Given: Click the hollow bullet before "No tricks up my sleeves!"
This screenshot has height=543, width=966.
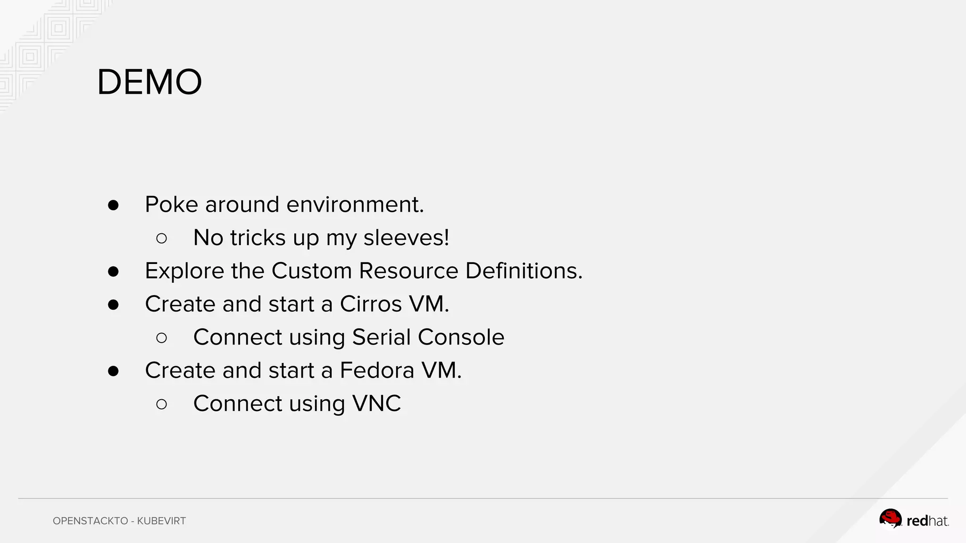Looking at the screenshot, I should (161, 239).
